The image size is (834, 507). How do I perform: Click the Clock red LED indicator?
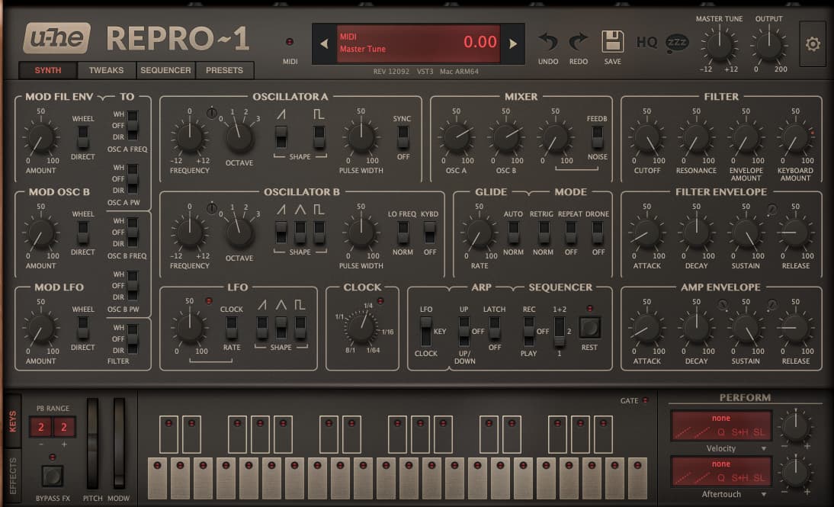(x=380, y=301)
